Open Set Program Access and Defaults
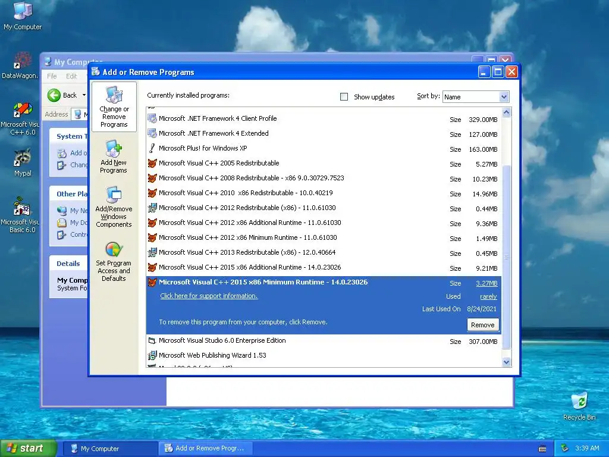Screen dimensions: 609x457 click(114, 262)
